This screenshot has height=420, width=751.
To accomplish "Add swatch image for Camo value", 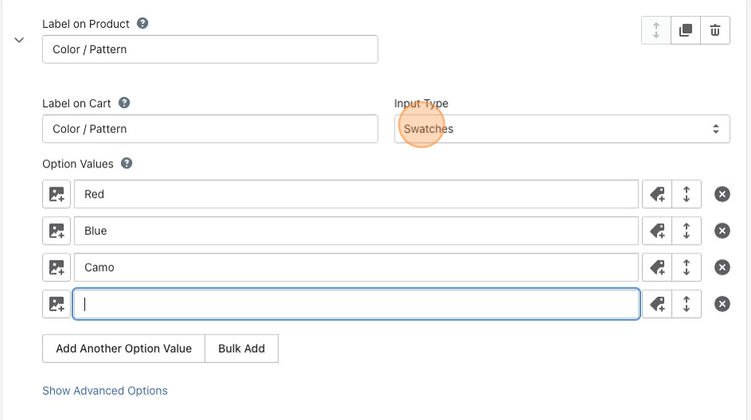I will click(56, 268).
